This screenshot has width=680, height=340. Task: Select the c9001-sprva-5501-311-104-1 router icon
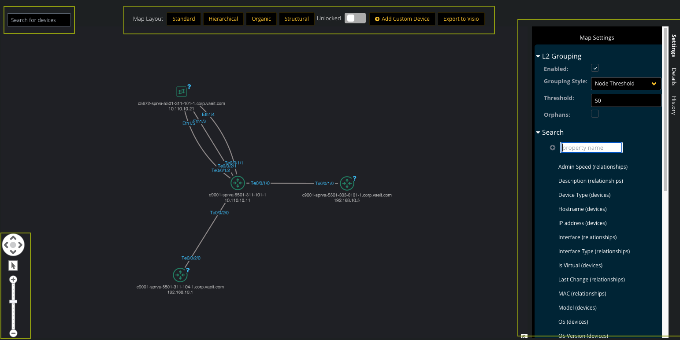[x=180, y=275]
